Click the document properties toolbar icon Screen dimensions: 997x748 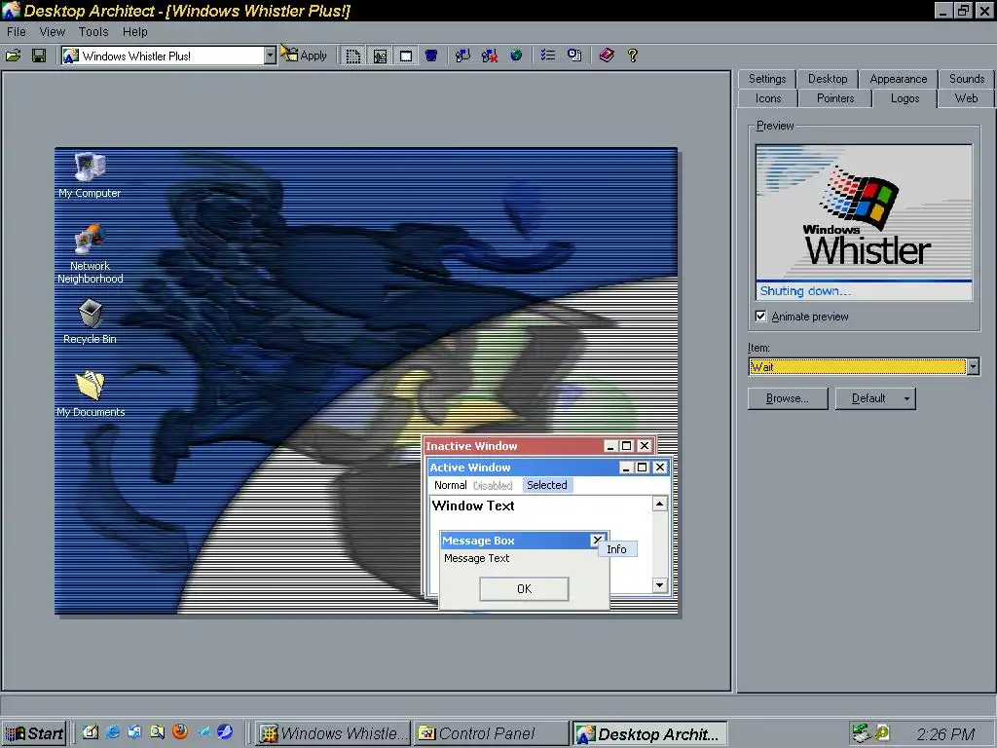(x=574, y=56)
